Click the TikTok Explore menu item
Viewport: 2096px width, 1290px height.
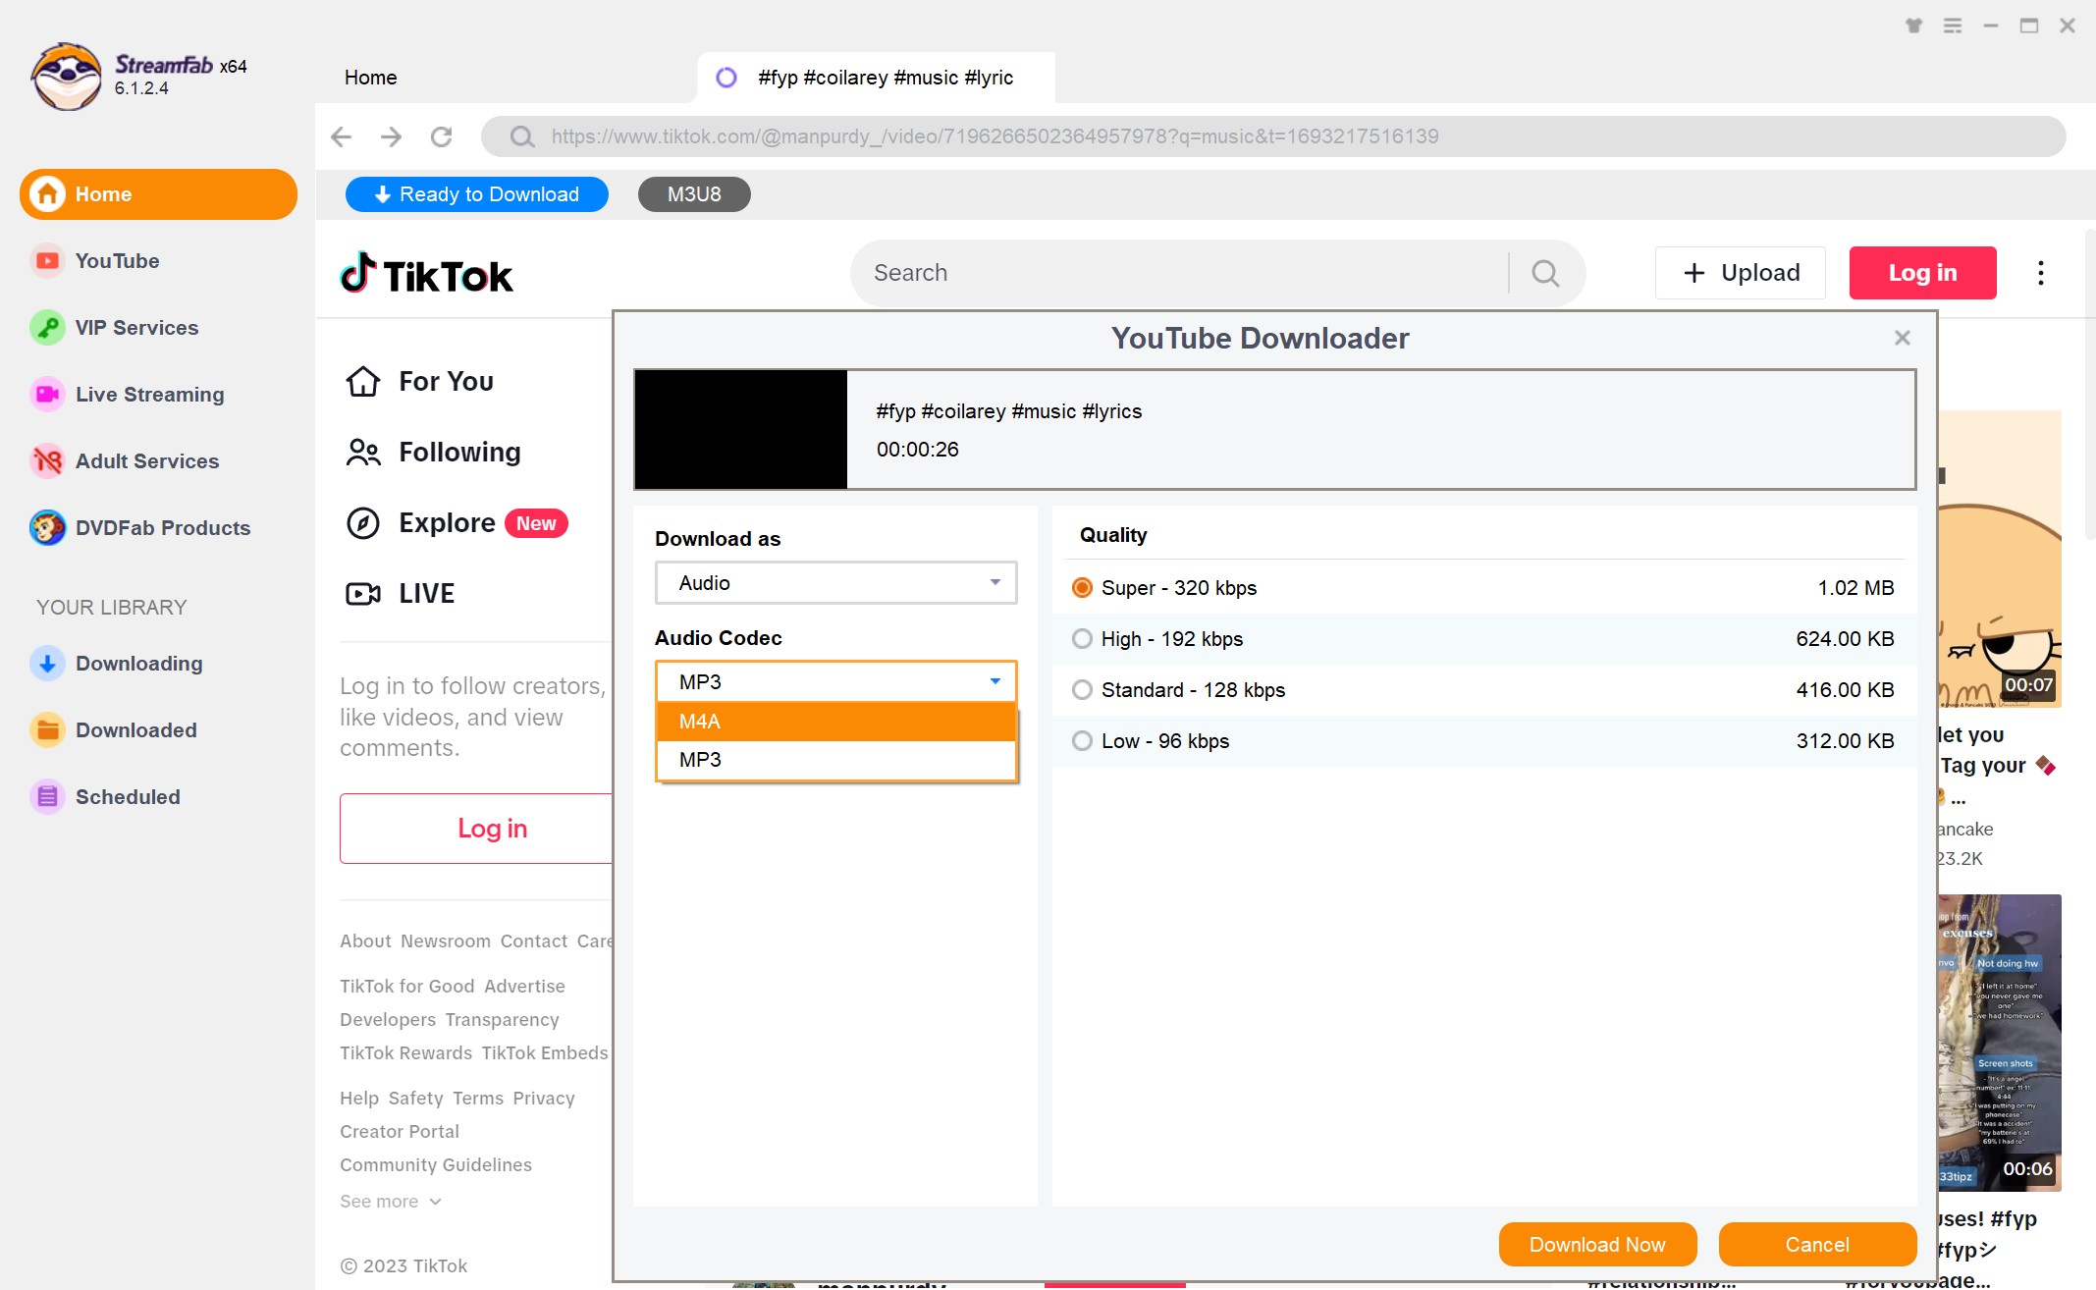click(x=445, y=522)
